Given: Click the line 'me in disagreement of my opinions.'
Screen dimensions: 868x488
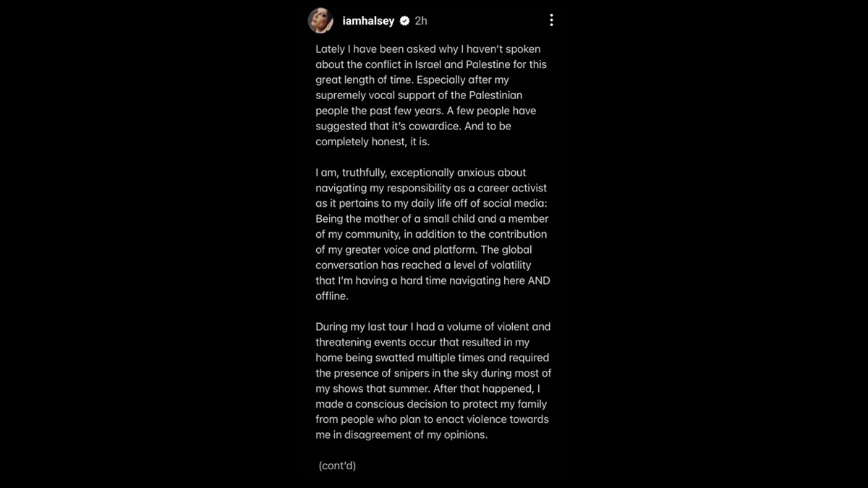Looking at the screenshot, I should pyautogui.click(x=401, y=435).
